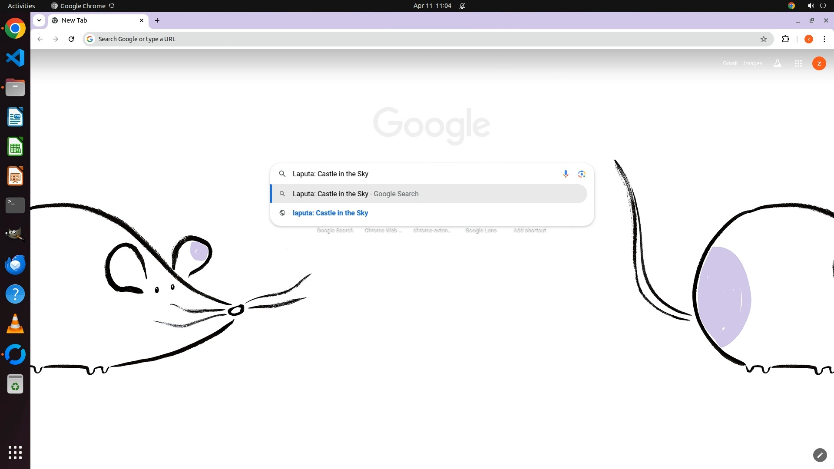Viewport: 834px width, 469px height.
Task: Open the Images link
Action: click(753, 63)
